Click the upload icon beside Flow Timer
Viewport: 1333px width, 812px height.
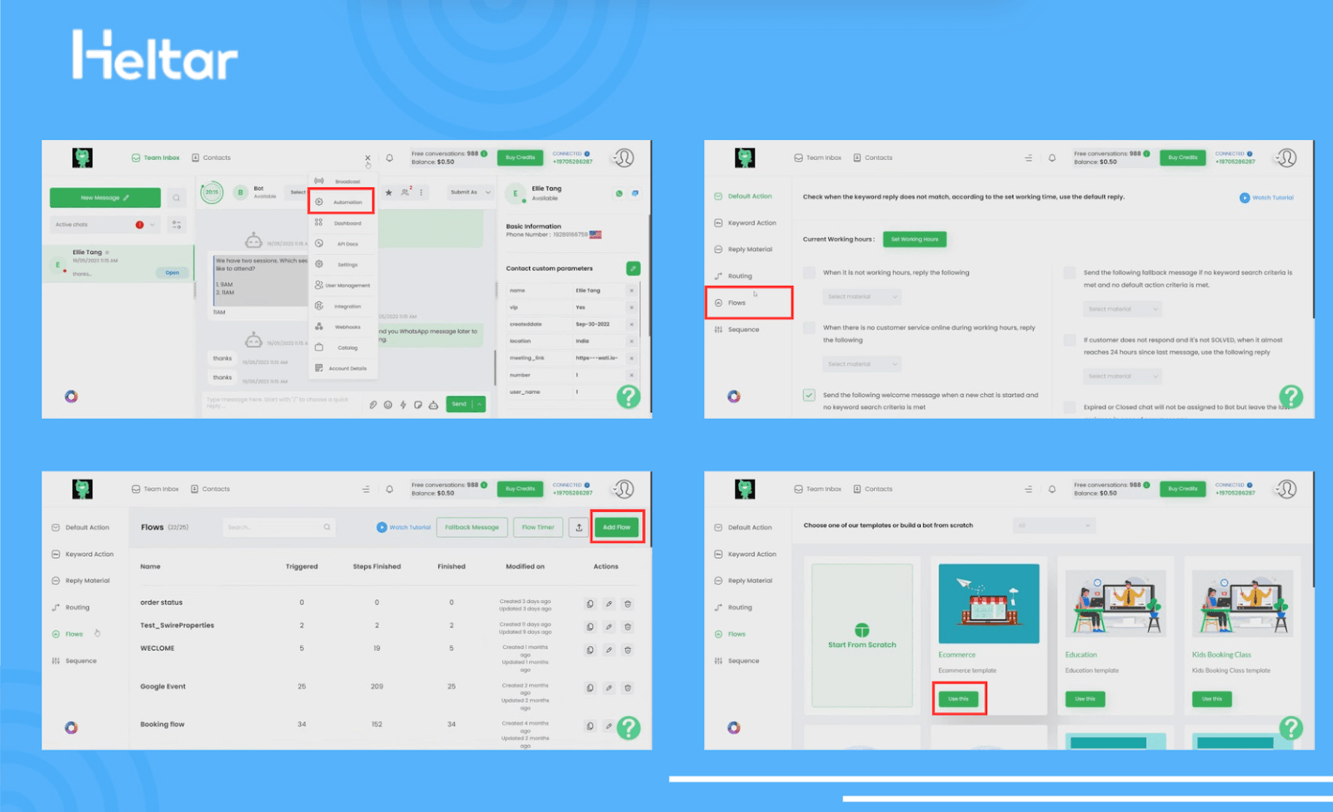click(x=579, y=527)
